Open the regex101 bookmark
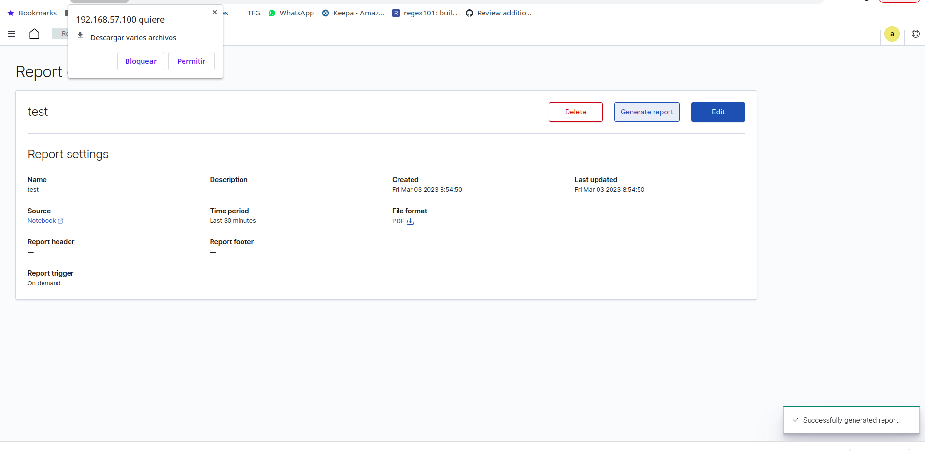This screenshot has height=451, width=925. click(x=425, y=13)
